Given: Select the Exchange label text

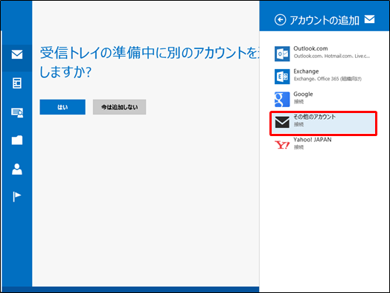Looking at the screenshot, I should tap(306, 71).
